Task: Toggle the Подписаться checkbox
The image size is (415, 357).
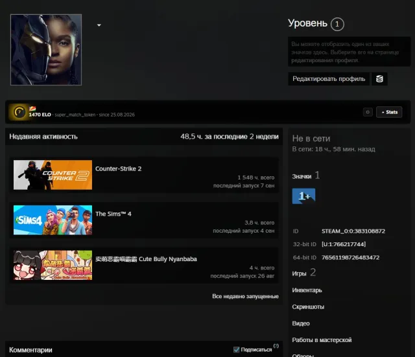Action: coord(236,350)
